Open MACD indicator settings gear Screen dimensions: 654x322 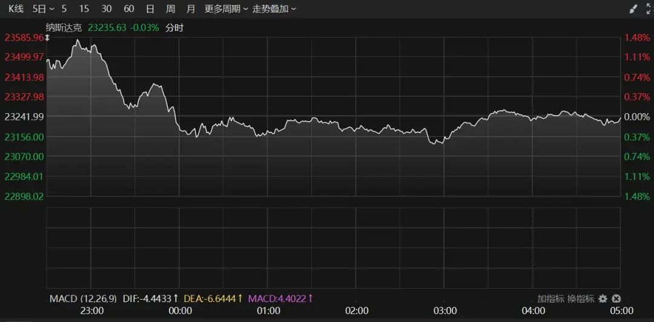(603, 298)
